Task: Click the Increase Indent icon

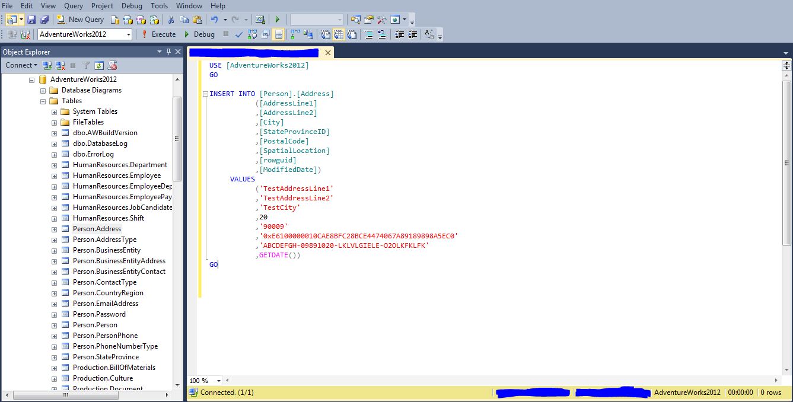Action: point(413,34)
